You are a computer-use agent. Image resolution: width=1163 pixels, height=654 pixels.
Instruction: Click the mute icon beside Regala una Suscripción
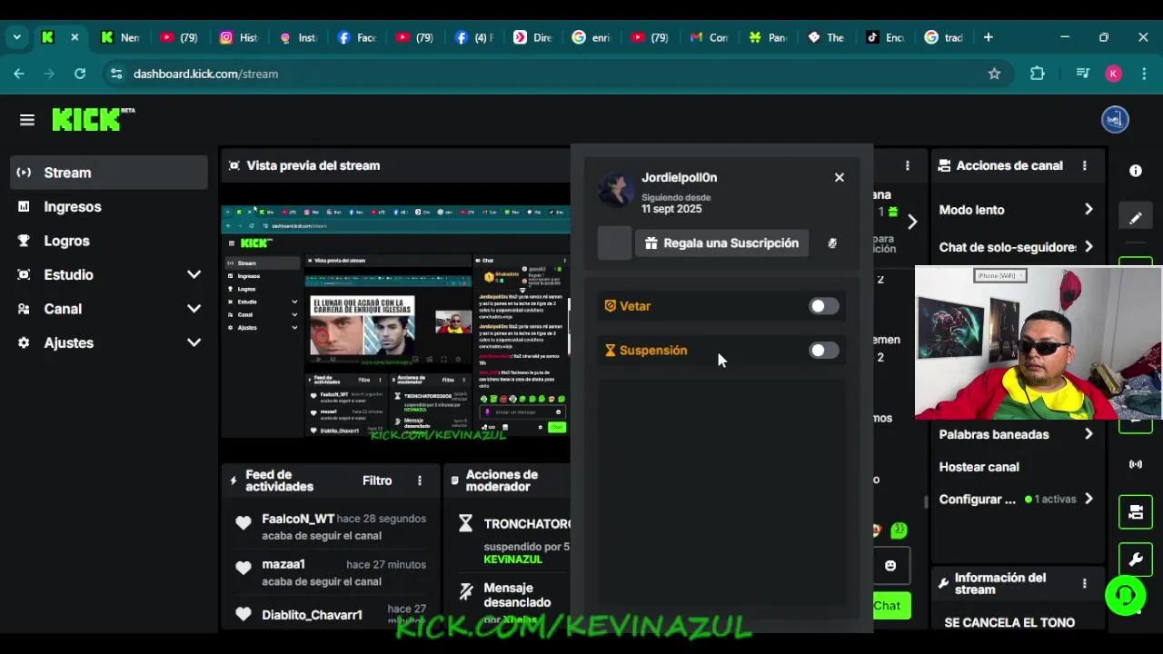click(x=832, y=243)
